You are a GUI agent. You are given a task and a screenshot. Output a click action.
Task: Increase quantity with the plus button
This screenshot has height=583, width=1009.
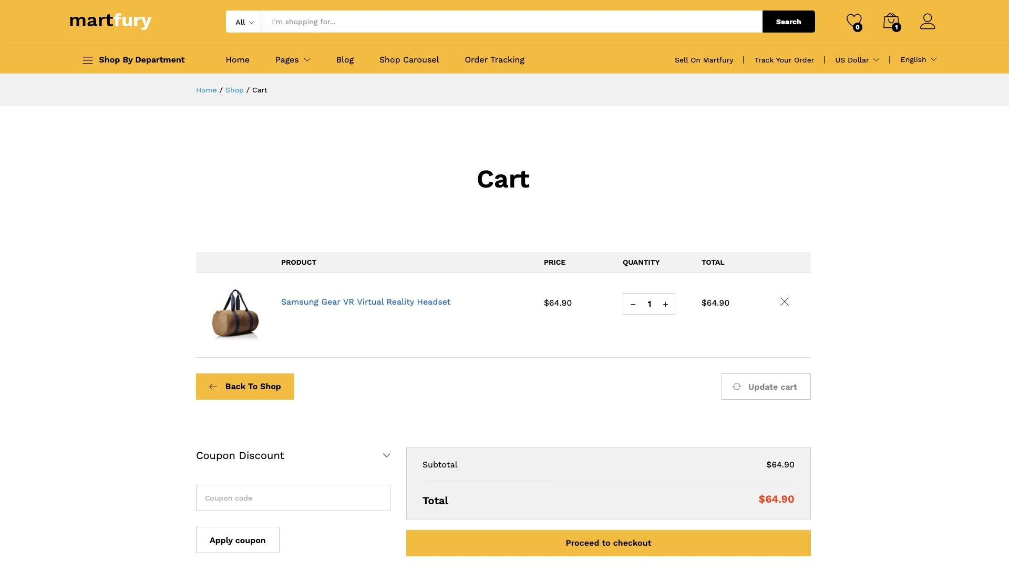(665, 304)
